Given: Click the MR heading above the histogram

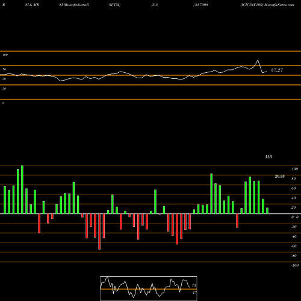Looking at the screenshot, I should point(268,157).
